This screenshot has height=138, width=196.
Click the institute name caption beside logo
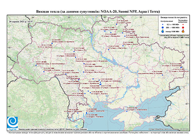coord(52,129)
